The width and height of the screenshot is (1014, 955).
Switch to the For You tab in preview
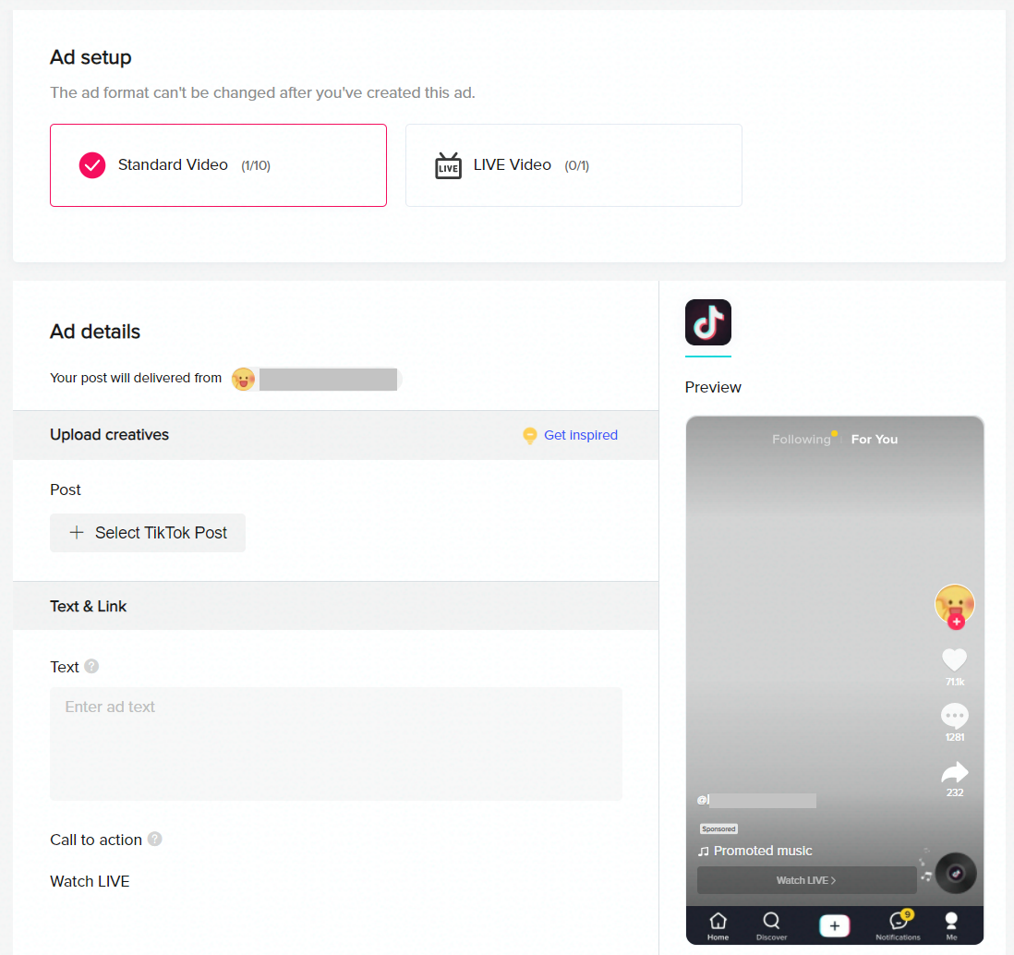[x=875, y=440]
